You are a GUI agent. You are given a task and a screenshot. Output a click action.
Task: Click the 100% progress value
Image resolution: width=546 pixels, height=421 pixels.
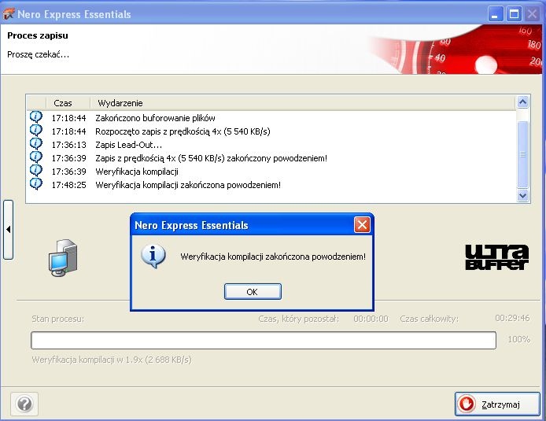pyautogui.click(x=518, y=339)
